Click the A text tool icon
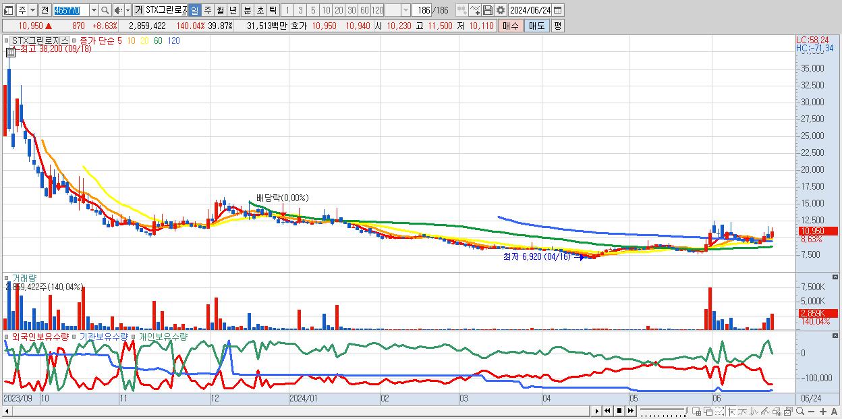The height and width of the screenshot is (419, 842). click(835, 412)
